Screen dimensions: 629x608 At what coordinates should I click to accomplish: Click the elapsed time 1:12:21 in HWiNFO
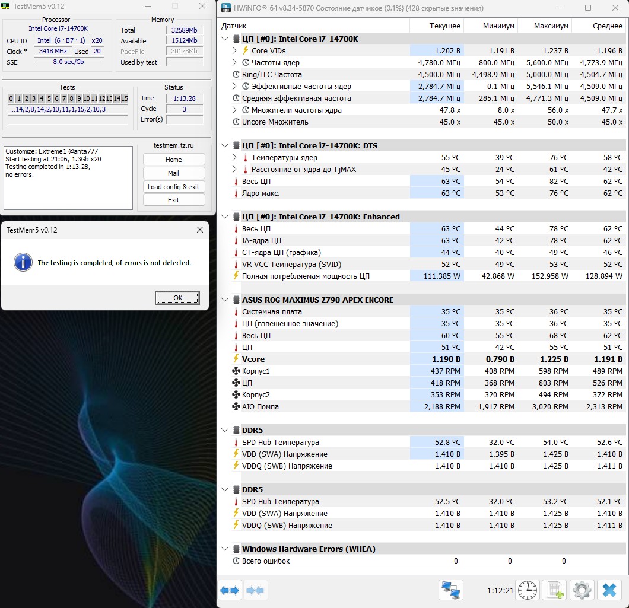click(x=500, y=590)
